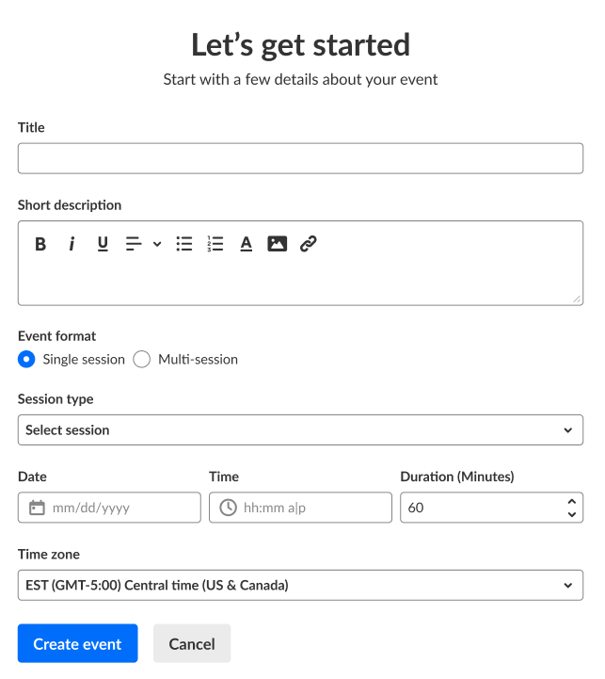This screenshot has width=605, height=679.
Task: Apply bold formatting in description toolbar
Action: point(40,244)
